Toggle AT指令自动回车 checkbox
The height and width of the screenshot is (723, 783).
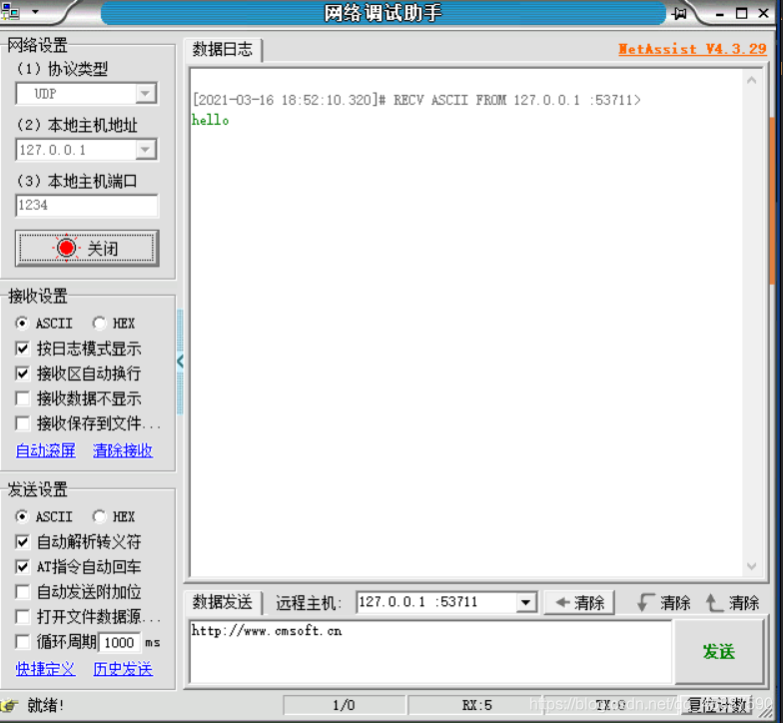click(x=22, y=567)
